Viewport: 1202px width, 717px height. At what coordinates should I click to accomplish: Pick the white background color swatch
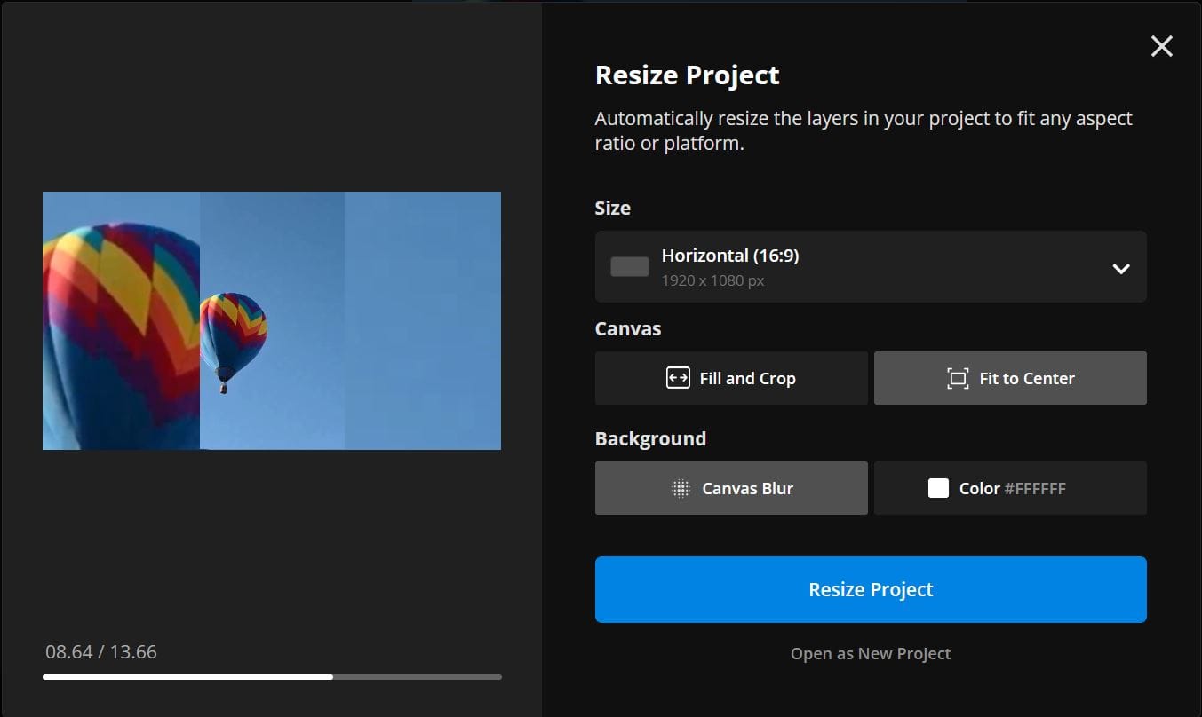click(938, 488)
